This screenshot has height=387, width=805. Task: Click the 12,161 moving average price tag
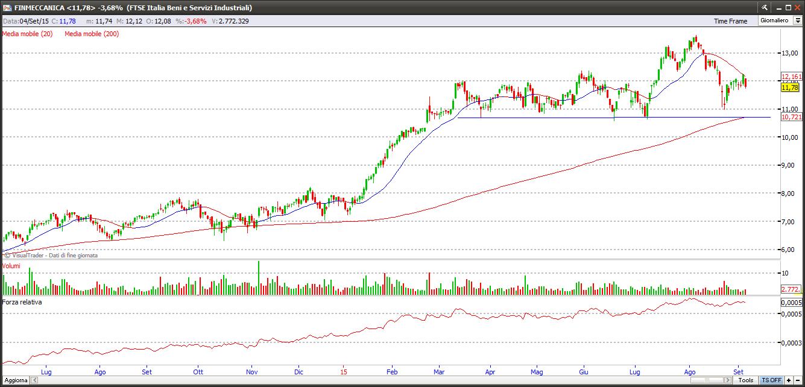pyautogui.click(x=791, y=77)
